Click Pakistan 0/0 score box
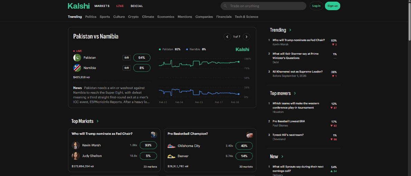 point(127,58)
